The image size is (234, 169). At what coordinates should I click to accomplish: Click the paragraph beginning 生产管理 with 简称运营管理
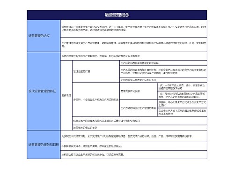(x=134, y=45)
